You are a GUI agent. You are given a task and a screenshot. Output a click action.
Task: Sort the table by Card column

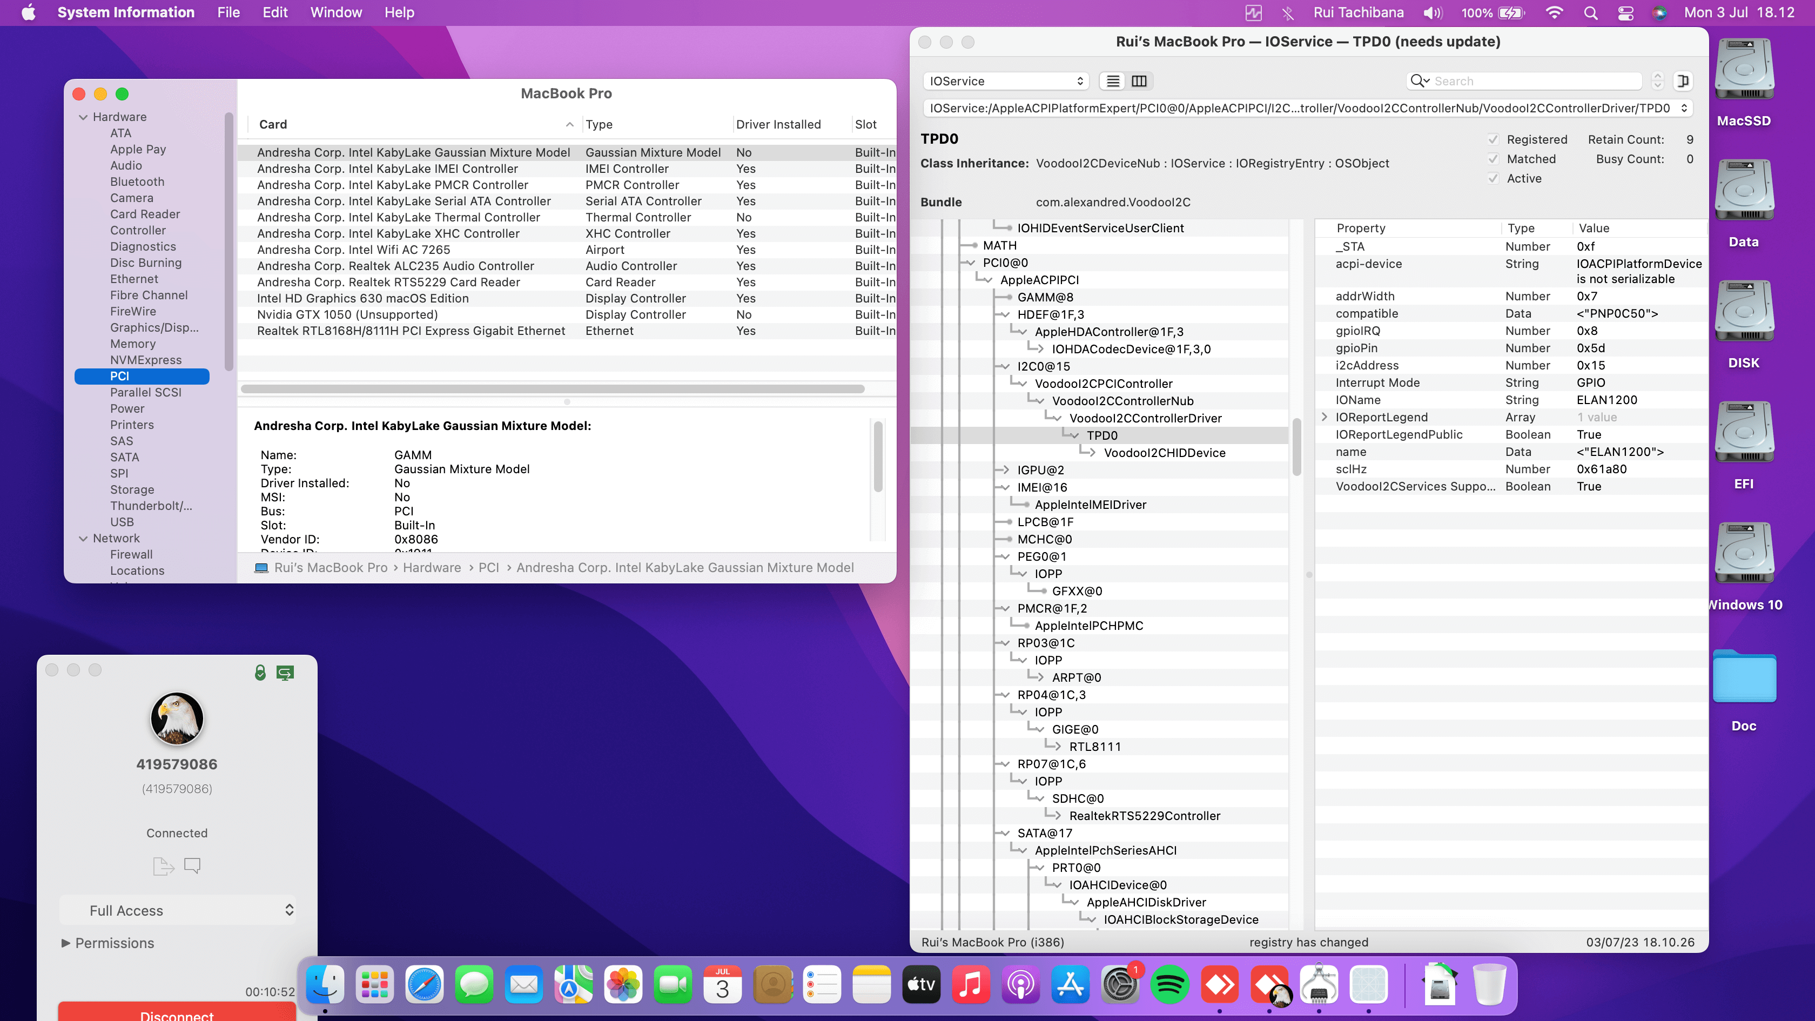[x=416, y=125]
